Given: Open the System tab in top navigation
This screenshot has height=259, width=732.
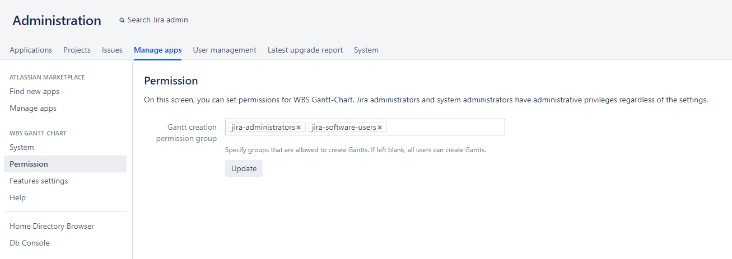Looking at the screenshot, I should point(366,50).
